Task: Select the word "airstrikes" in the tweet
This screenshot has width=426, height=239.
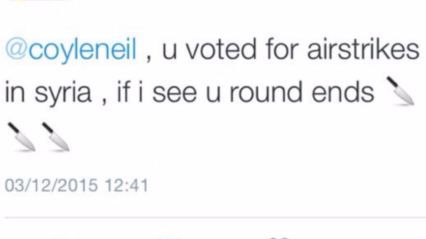Action: tap(363, 49)
